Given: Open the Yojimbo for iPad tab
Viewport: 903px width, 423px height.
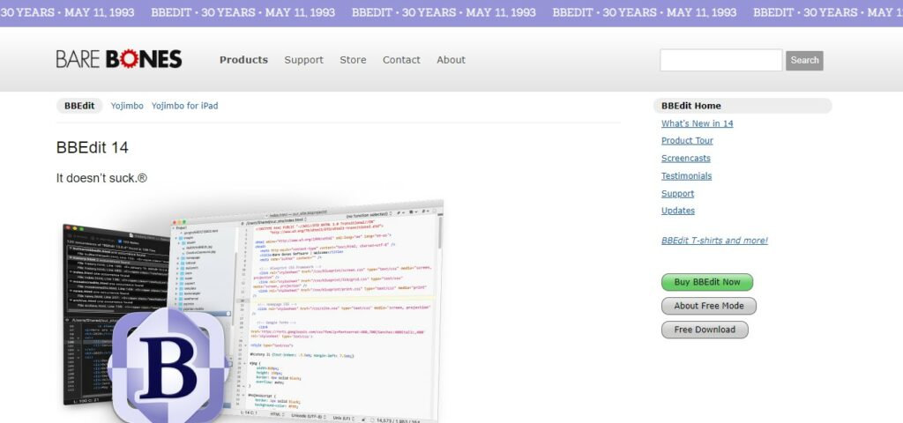Looking at the screenshot, I should [185, 106].
